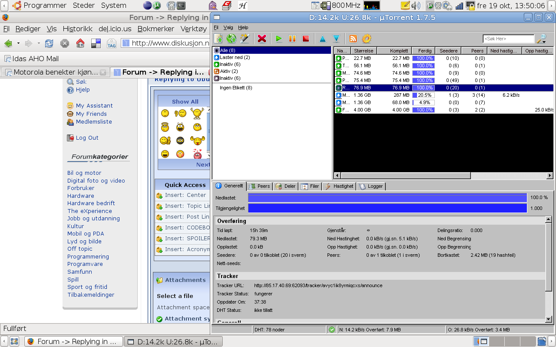Open the µTorrent Fil menu
This screenshot has width=556, height=347.
click(216, 27)
